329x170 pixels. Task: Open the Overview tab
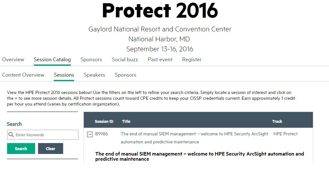[x=13, y=60]
